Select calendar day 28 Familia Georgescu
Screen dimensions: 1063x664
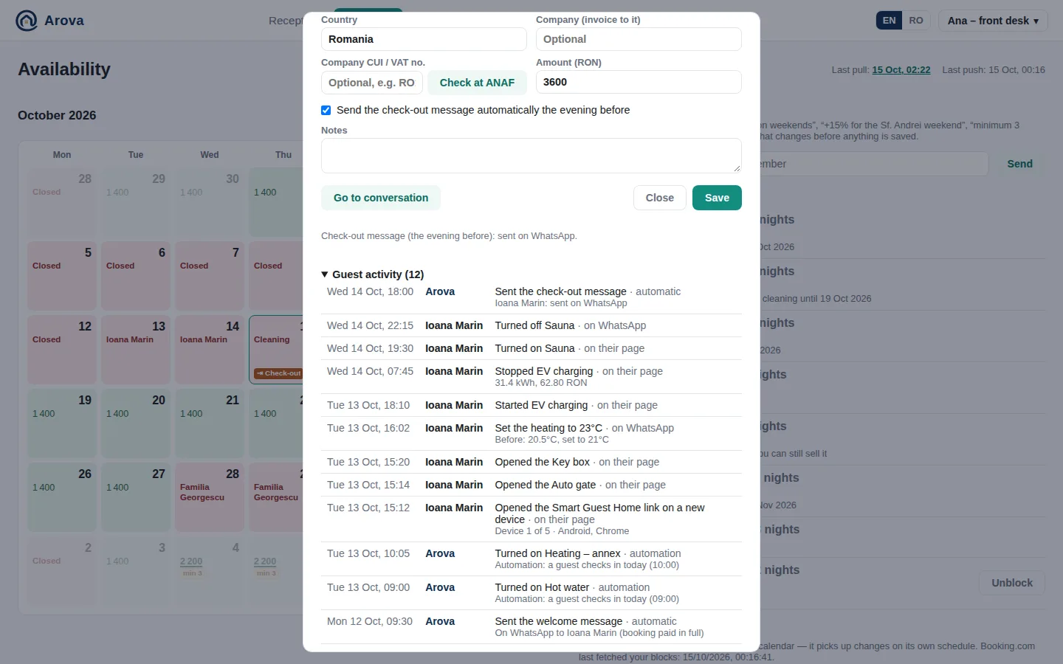210,497
